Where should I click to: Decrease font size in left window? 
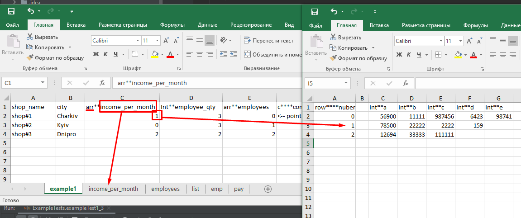[177, 41]
